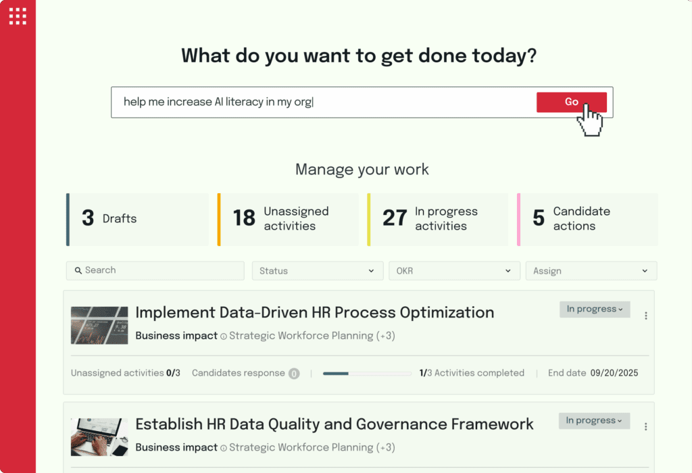Open kebab menu for Implement Data-Driven HR card

coord(646,316)
